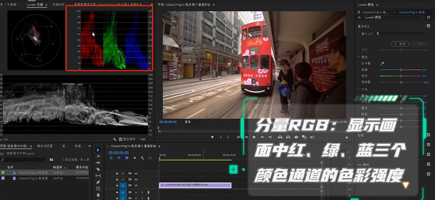435x200 pixels.
Task: Mute the A1 audio track
Action: pyautogui.click(x=136, y=192)
